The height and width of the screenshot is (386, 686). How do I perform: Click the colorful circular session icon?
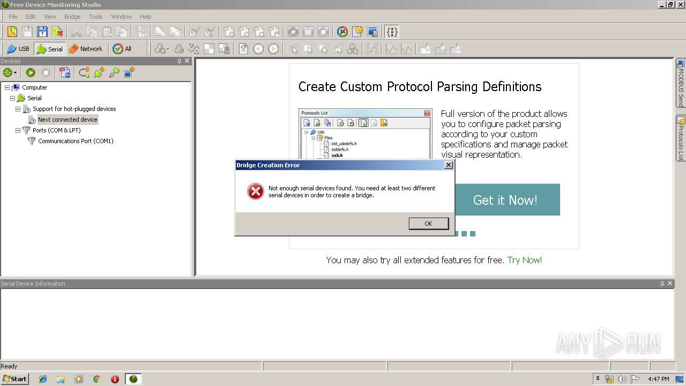[x=342, y=32]
